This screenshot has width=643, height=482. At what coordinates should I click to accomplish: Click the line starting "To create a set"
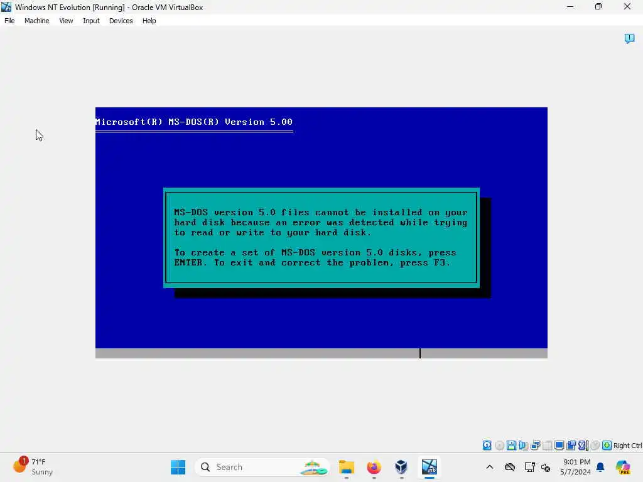pyautogui.click(x=315, y=253)
